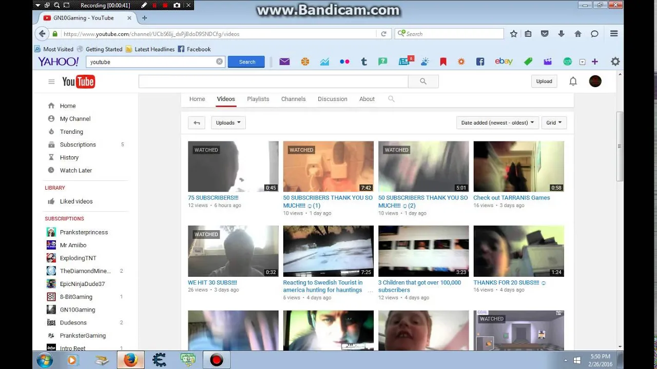Open the Grid view dropdown

click(x=554, y=122)
